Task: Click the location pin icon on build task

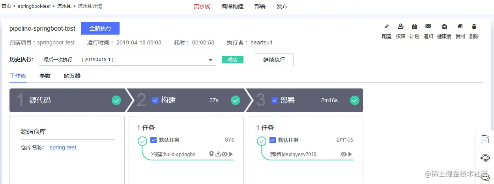Action: (211, 154)
